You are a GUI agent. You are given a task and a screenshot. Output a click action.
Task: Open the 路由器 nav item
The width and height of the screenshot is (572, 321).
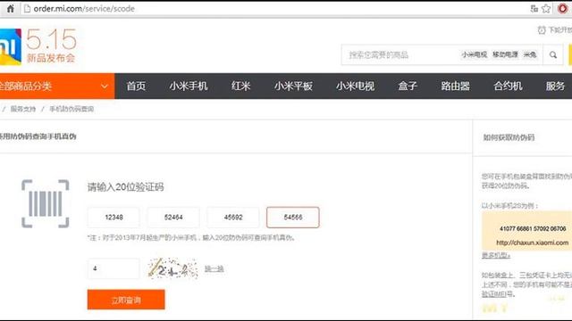[x=455, y=86]
